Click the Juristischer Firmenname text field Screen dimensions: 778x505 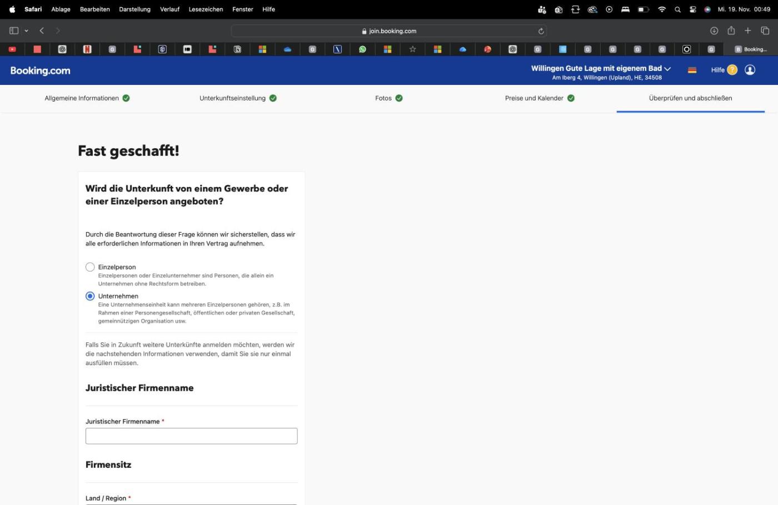191,436
